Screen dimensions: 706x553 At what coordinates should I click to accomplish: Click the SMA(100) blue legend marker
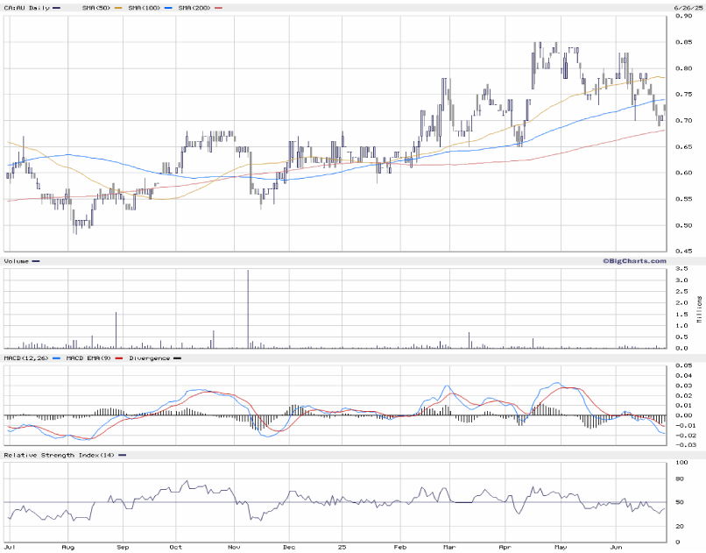tap(167, 7)
